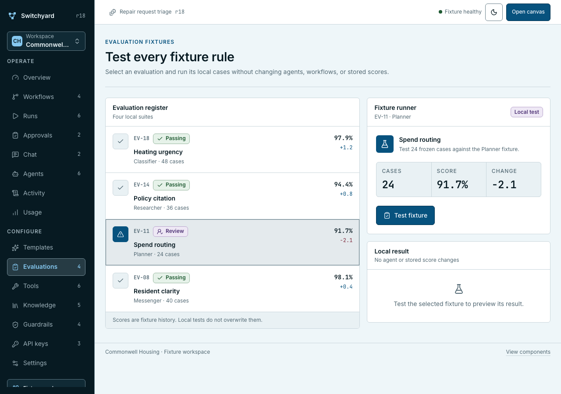Click the Overview gauge icon
This screenshot has height=394, width=561.
pyautogui.click(x=15, y=77)
